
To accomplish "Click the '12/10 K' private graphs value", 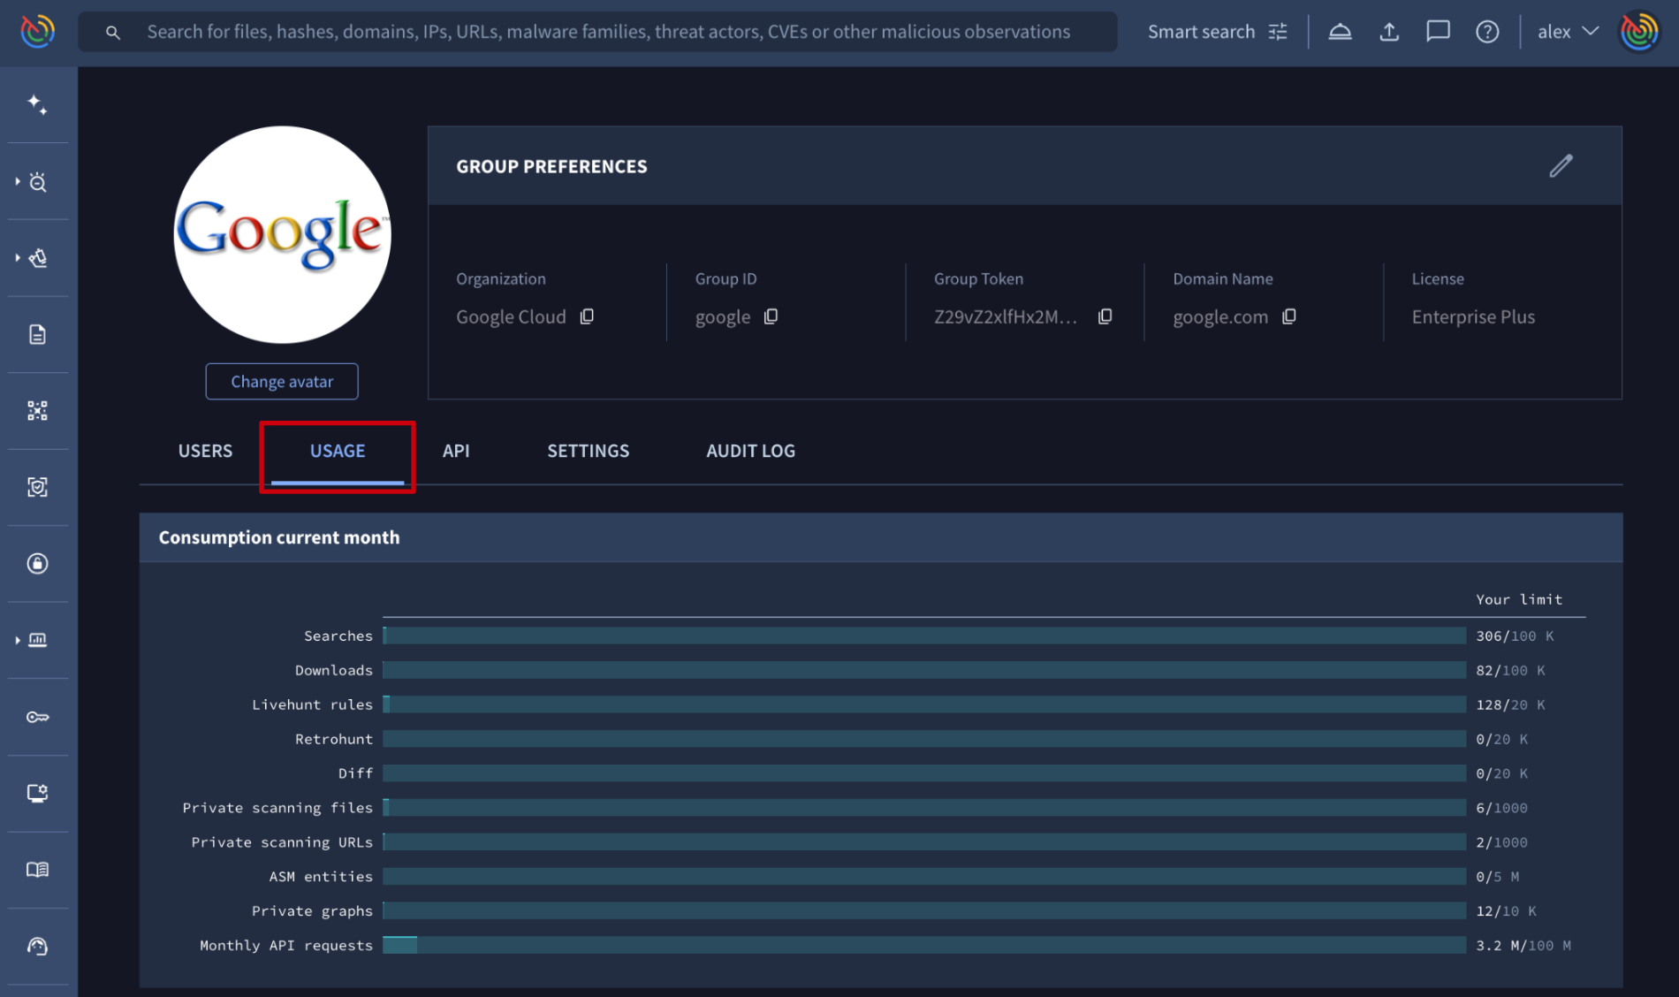I will point(1506,910).
